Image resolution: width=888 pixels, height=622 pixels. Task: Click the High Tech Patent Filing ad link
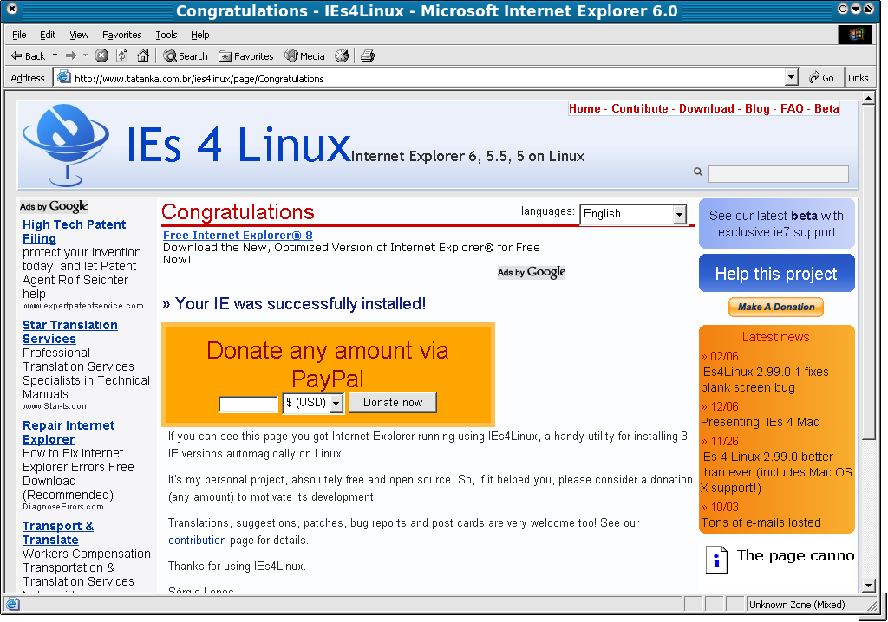pos(75,231)
